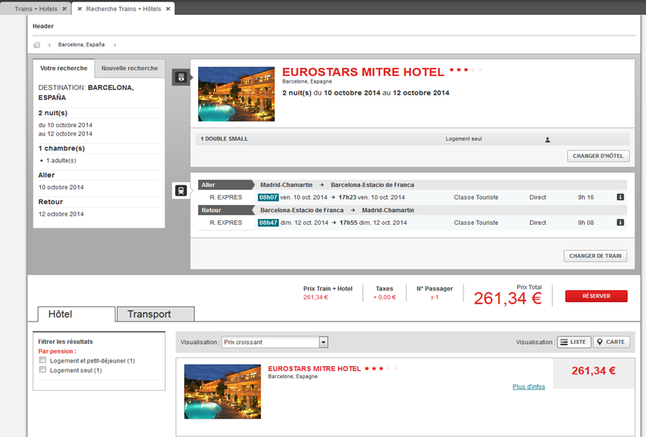Enable Logement et petit-déjeuner filter
Viewport: 646px width, 437px height.
[x=43, y=360]
